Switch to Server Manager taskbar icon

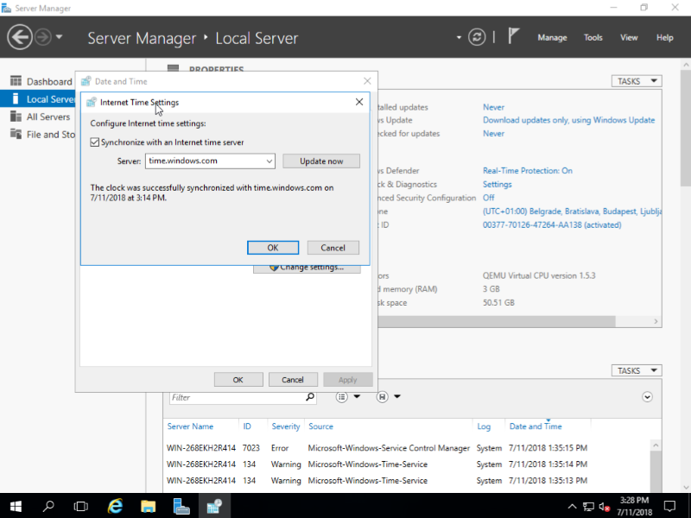click(x=181, y=506)
